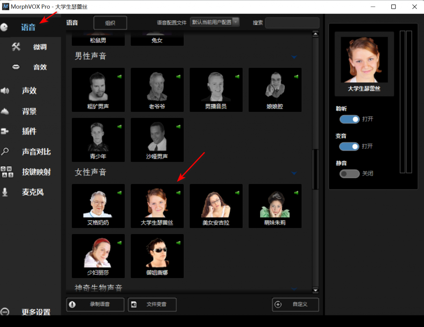The image size is (424, 327).
Task: Click the 更多设置 ellipsis icon
Action: point(5,312)
